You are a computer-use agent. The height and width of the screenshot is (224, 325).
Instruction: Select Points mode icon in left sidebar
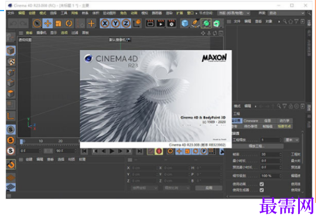tap(11, 73)
